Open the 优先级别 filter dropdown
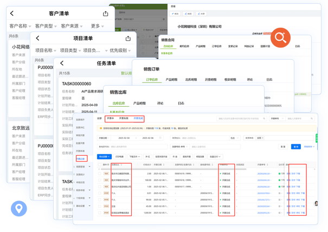Viewport: 328px width, 232px height. point(120,50)
